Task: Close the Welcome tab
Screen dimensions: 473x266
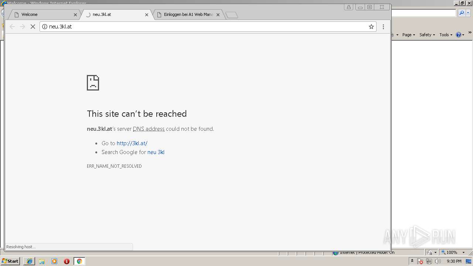Action: coord(75,15)
